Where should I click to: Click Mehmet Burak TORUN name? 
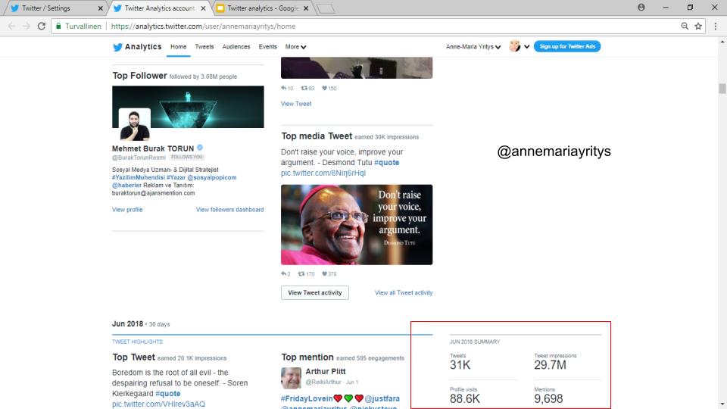tap(152, 148)
